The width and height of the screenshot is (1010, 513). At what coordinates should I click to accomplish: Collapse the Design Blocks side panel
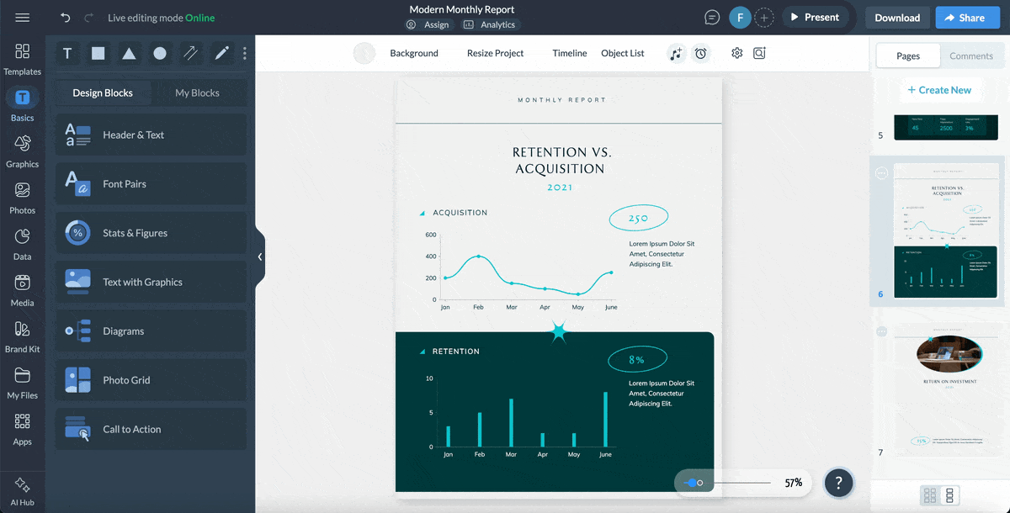260,256
